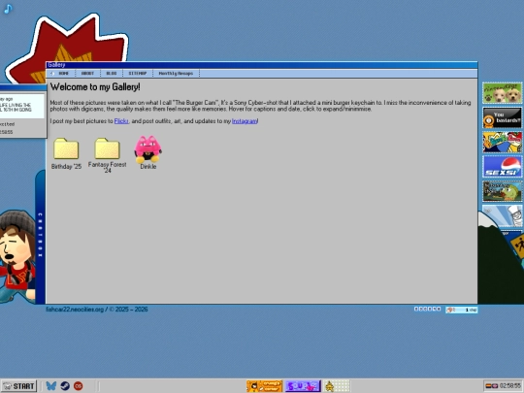This screenshot has height=393, width=524.
Task: Follow the Flickr link
Action: tap(121, 121)
